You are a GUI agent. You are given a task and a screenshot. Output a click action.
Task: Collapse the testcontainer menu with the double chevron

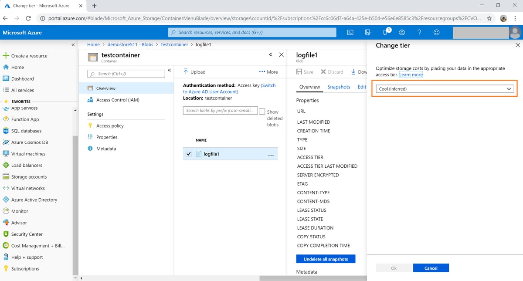click(x=170, y=70)
